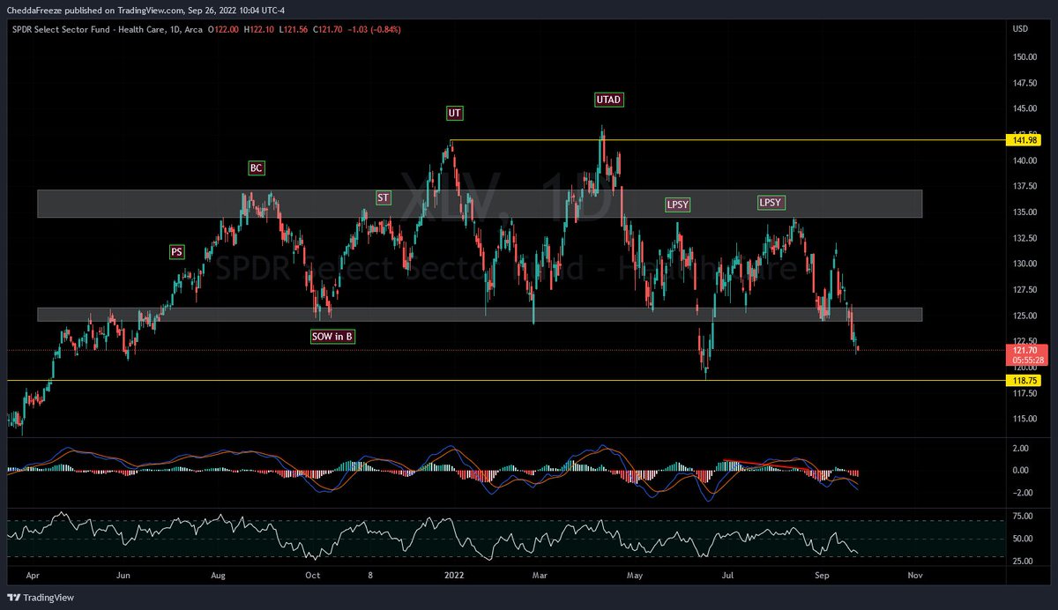Click the 145.00 price axis label
This screenshot has width=1058, height=610.
tap(1024, 109)
